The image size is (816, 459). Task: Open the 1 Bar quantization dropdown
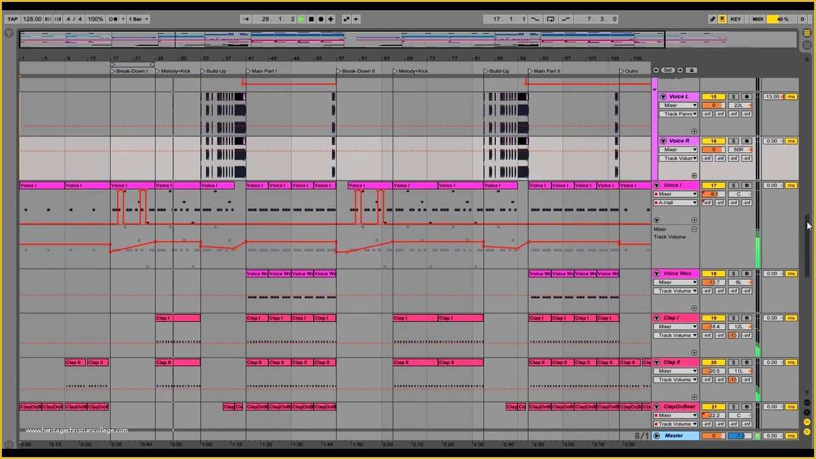pyautogui.click(x=138, y=19)
